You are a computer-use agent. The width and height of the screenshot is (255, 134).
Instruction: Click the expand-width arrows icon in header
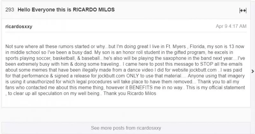[x=243, y=10]
